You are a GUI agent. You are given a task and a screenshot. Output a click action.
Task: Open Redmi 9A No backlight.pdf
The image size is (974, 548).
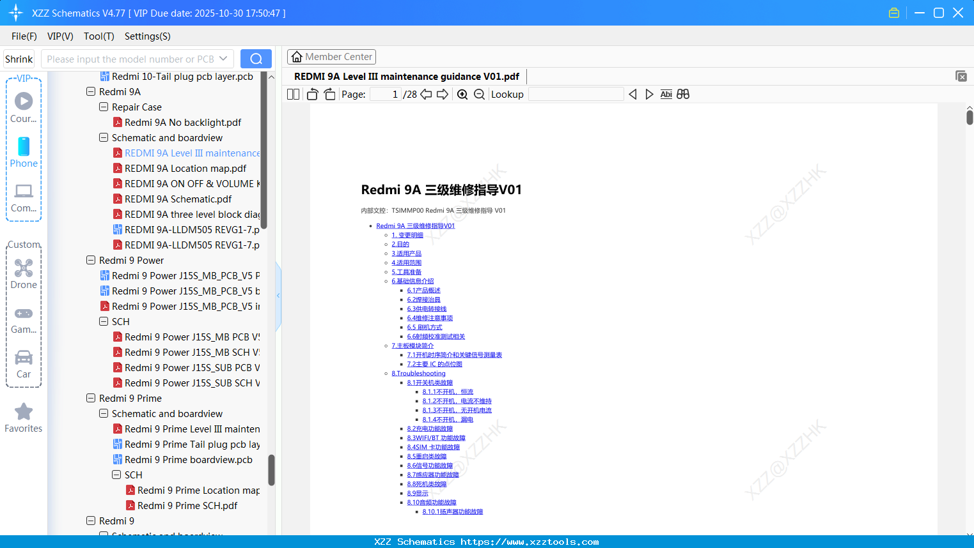183,123
